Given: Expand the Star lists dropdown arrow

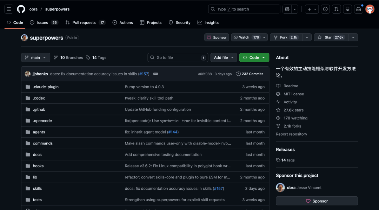Looking at the screenshot, I should [x=353, y=38].
